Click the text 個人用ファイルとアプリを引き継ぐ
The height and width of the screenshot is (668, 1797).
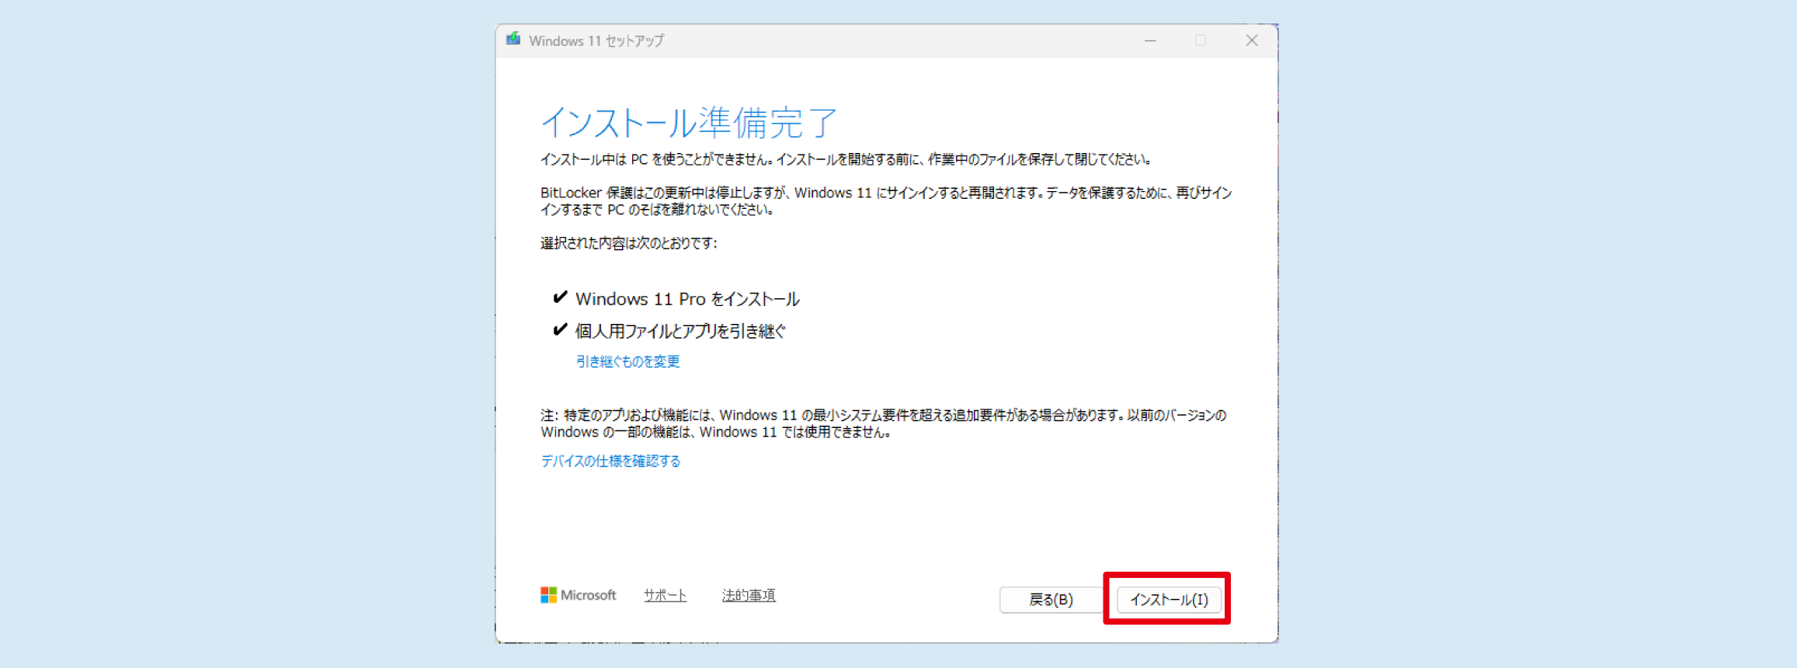[680, 332]
